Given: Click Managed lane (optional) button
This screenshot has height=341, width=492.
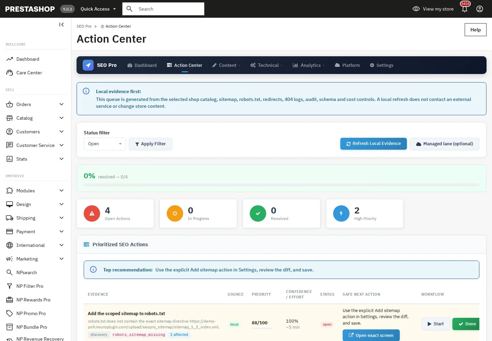Looking at the screenshot, I should point(445,144).
